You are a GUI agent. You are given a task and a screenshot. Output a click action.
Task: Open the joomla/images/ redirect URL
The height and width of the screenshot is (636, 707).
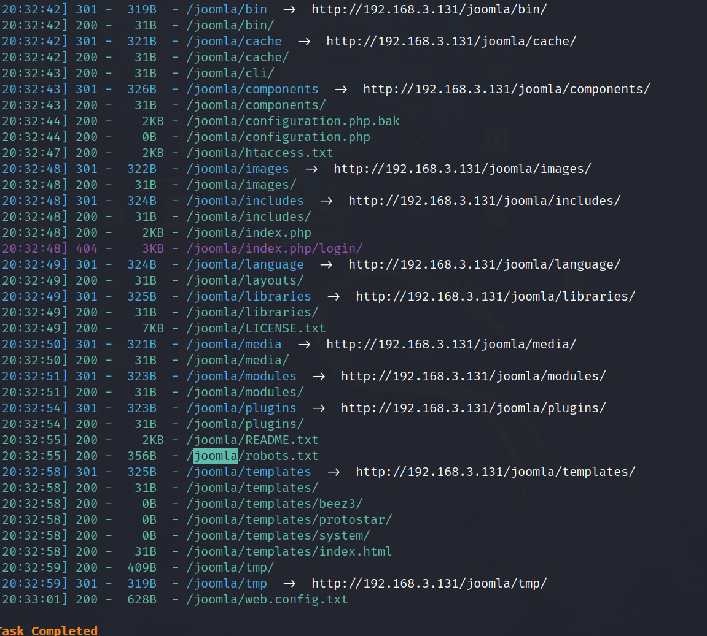point(462,169)
